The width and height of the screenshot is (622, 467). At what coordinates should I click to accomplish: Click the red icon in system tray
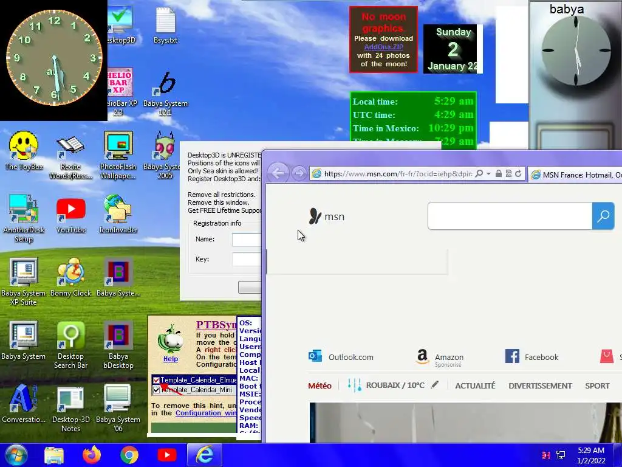546,455
